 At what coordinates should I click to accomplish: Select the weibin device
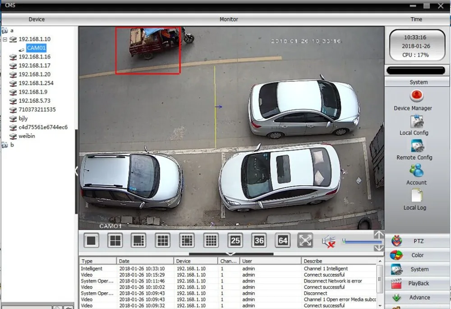click(27, 136)
